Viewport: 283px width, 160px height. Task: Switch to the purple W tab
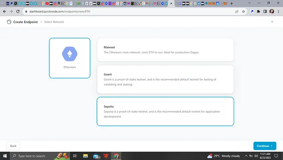(x=129, y=3)
